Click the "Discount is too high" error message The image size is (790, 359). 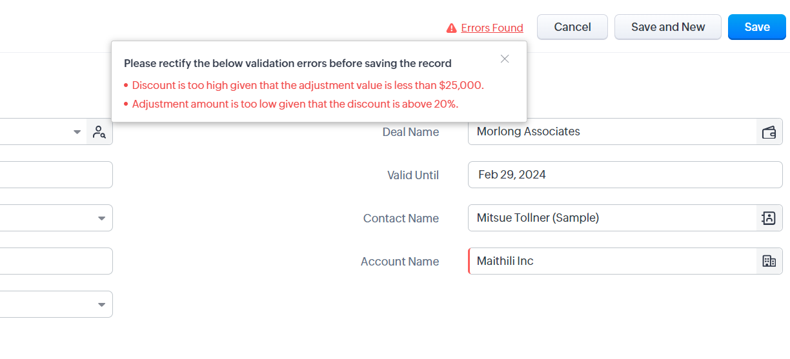click(x=308, y=85)
